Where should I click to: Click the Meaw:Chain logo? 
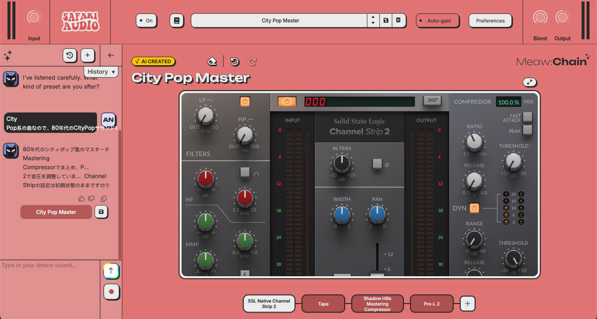pyautogui.click(x=553, y=61)
